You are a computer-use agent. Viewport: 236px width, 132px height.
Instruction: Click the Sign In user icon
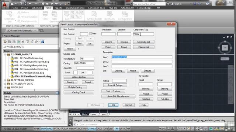point(172,4)
